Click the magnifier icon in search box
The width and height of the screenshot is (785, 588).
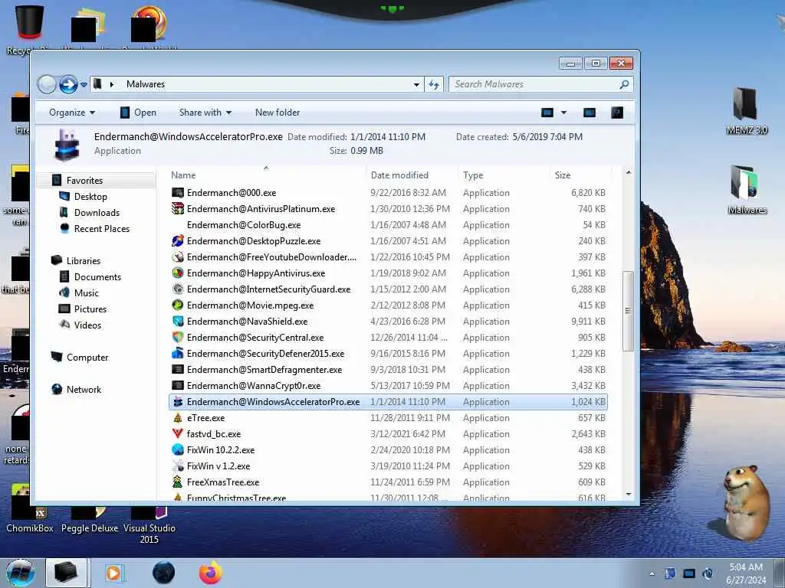tap(624, 84)
